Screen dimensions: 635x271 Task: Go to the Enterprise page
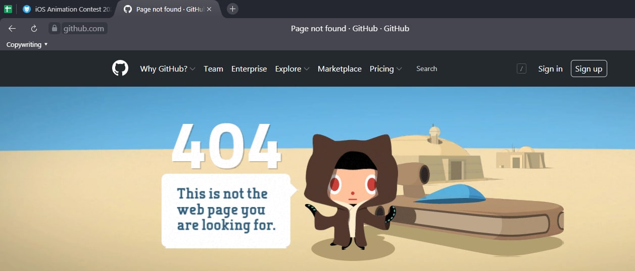point(249,69)
